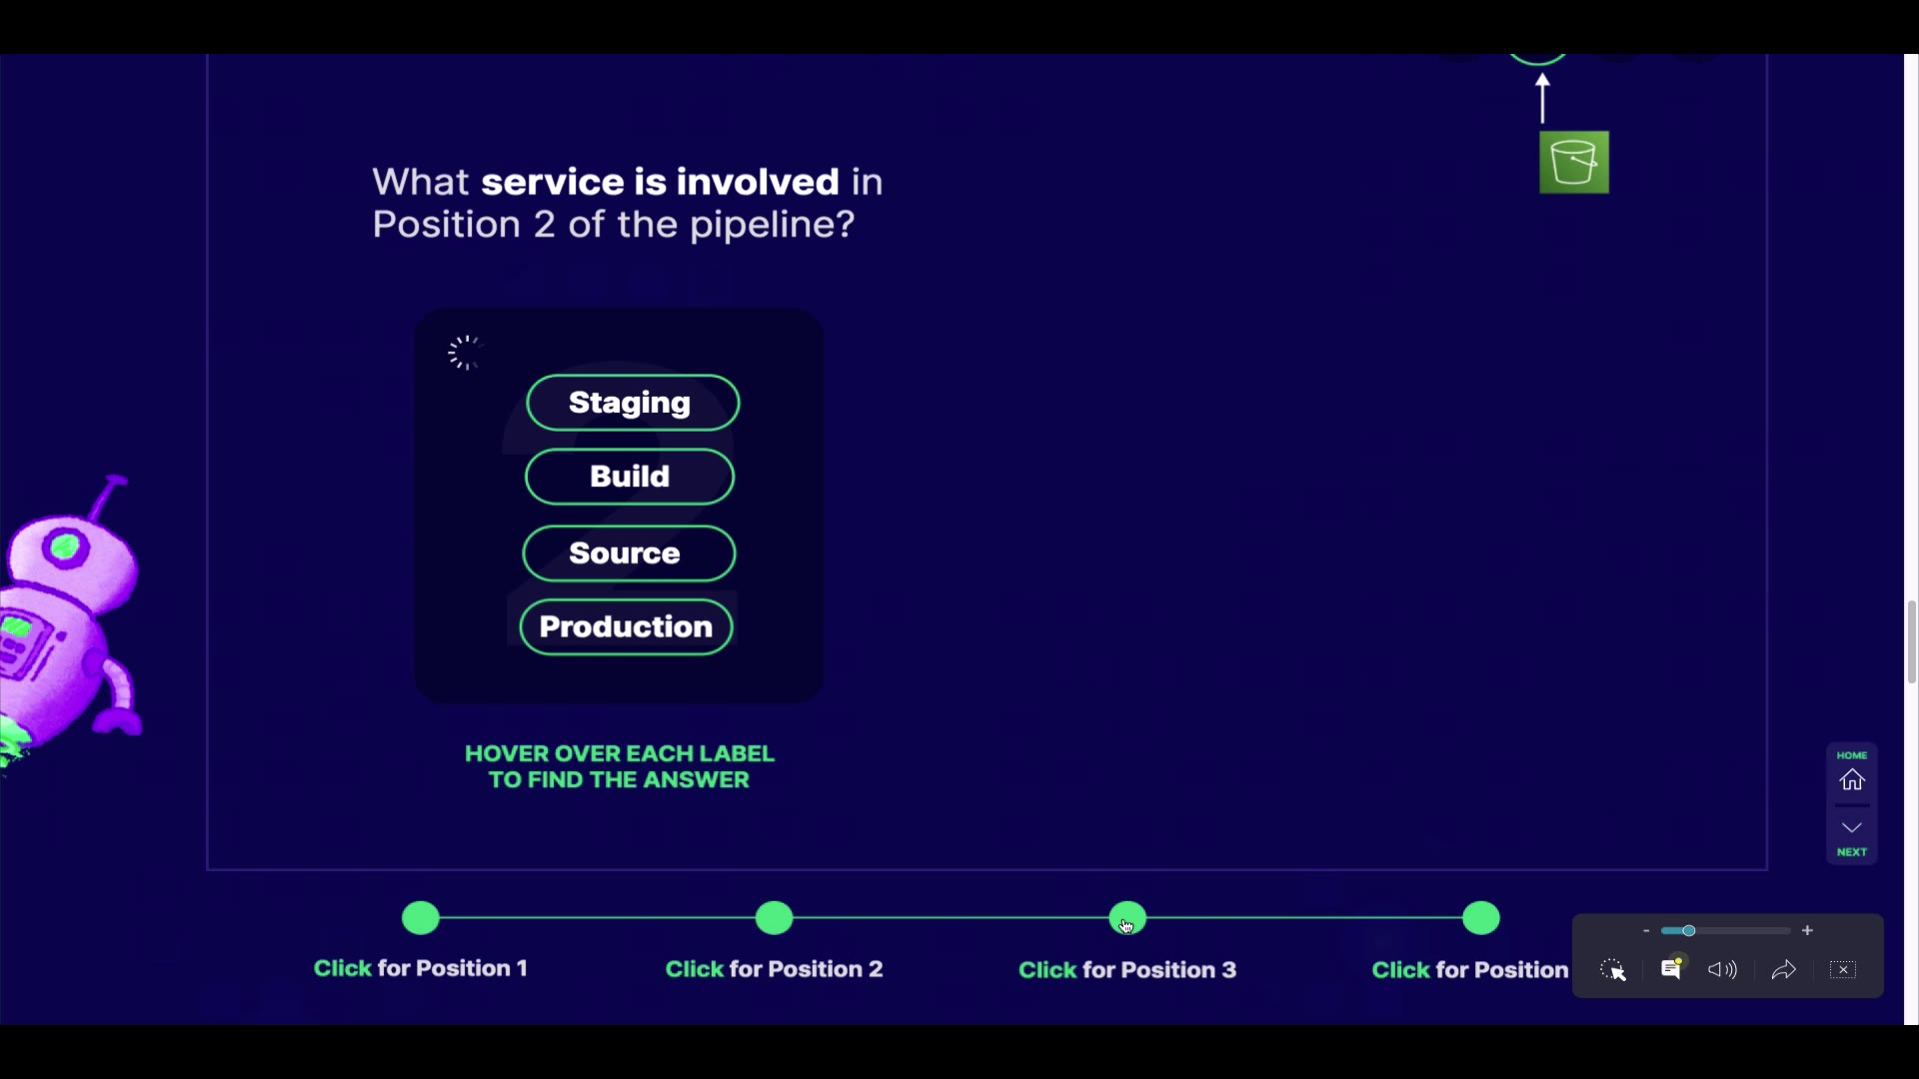
Task: Click the Position 1 green dot
Action: pyautogui.click(x=421, y=918)
